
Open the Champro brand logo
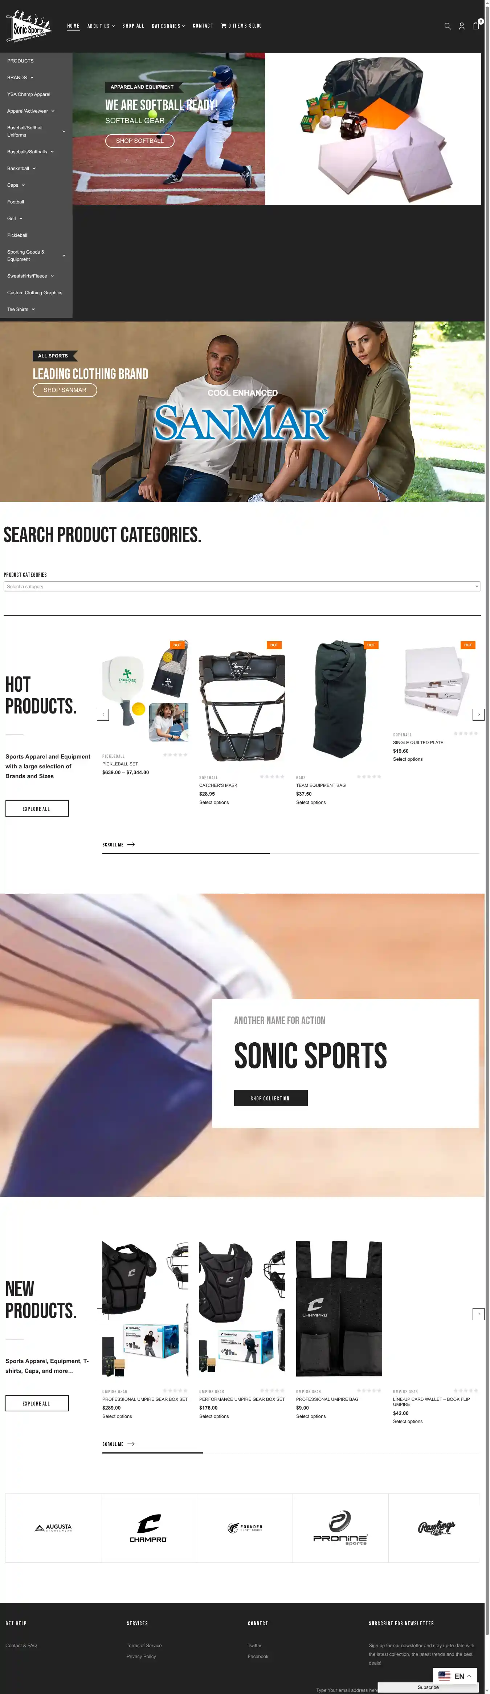tap(148, 1528)
